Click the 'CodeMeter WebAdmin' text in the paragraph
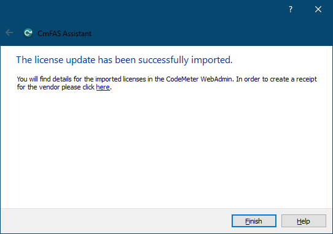Viewport: 333px width, 234px height. pos(199,79)
